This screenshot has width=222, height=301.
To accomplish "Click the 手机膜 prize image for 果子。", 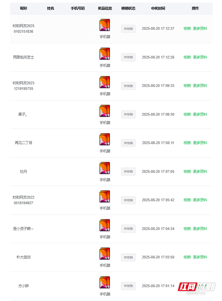I will 105,111.
